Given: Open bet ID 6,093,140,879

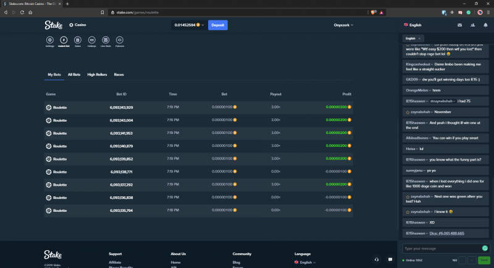Looking at the screenshot, I should [x=121, y=146].
